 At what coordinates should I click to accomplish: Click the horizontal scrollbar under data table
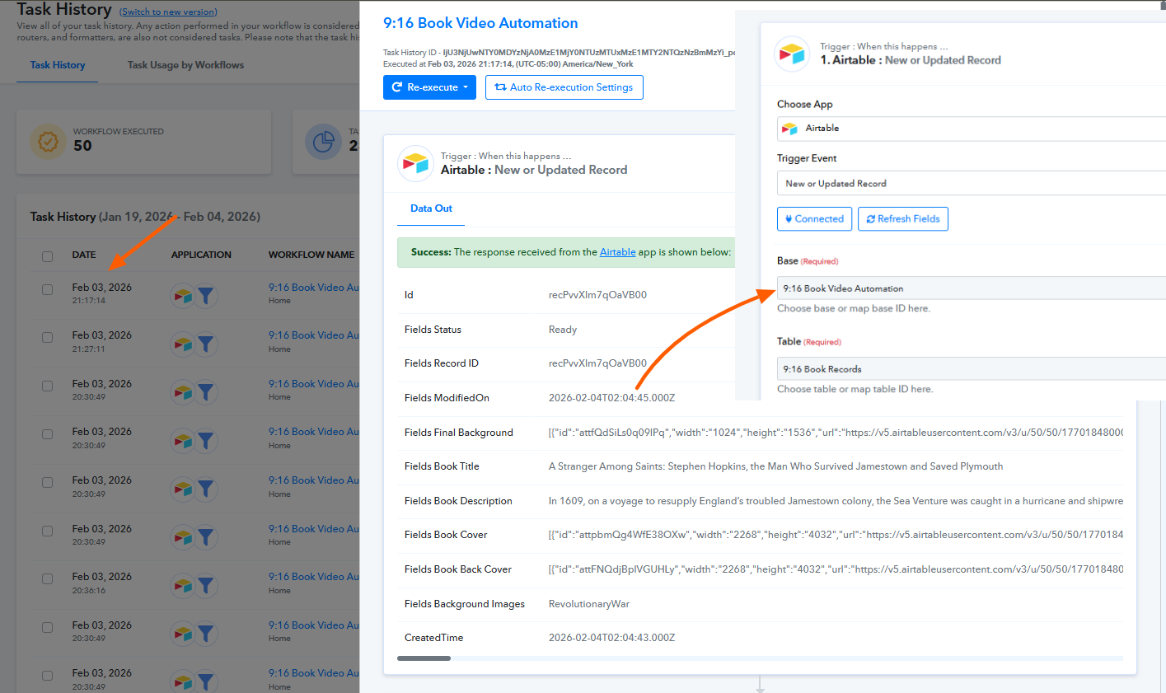(x=424, y=658)
